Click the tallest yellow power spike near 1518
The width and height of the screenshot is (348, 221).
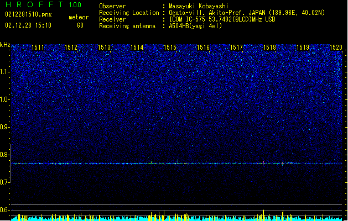pyautogui.click(x=263, y=214)
